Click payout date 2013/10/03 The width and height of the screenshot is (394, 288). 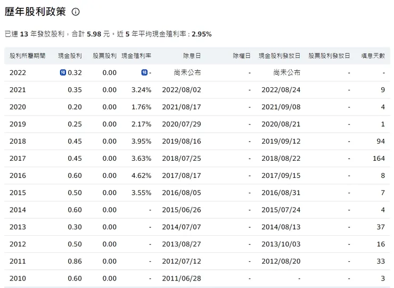tap(281, 244)
